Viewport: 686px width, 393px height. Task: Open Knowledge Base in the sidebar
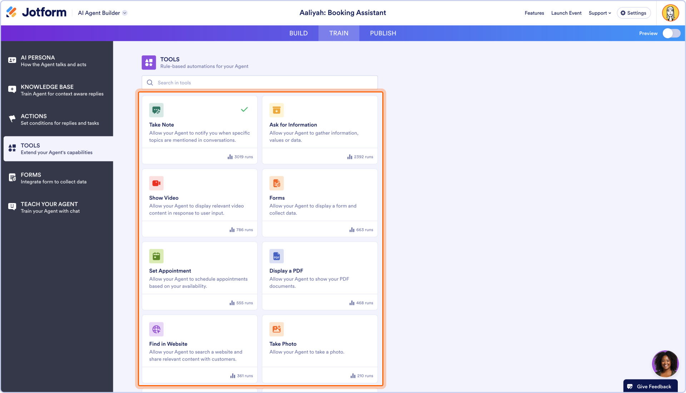pyautogui.click(x=57, y=90)
